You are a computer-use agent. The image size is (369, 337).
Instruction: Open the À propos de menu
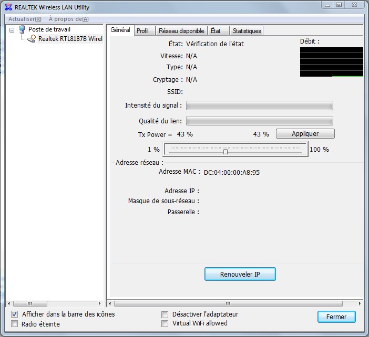click(69, 19)
